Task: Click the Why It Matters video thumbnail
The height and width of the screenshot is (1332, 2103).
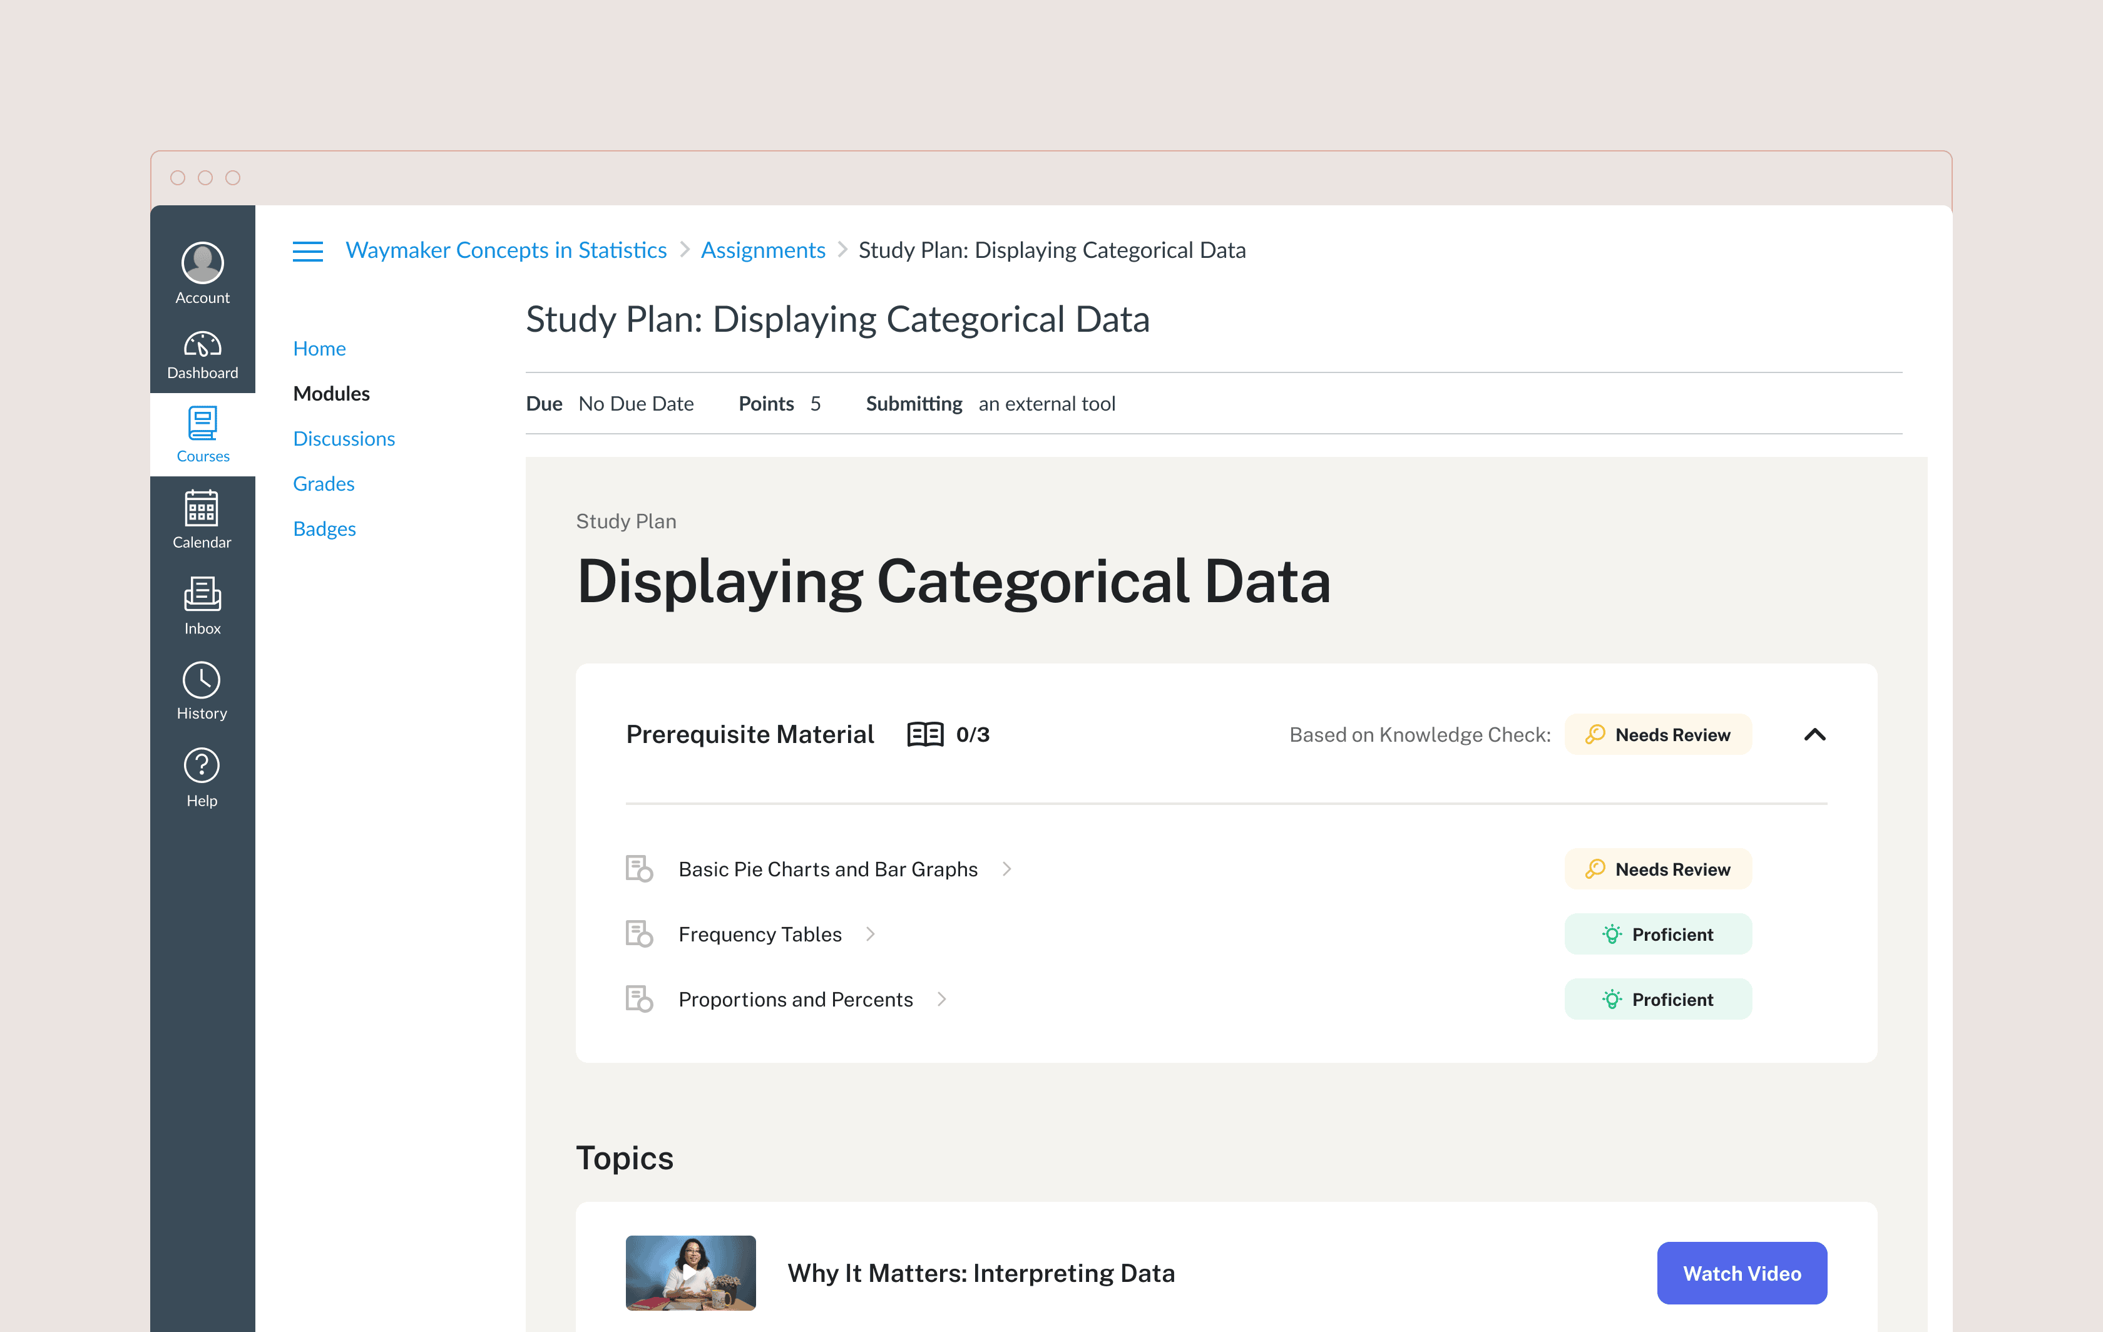Action: pyautogui.click(x=690, y=1273)
